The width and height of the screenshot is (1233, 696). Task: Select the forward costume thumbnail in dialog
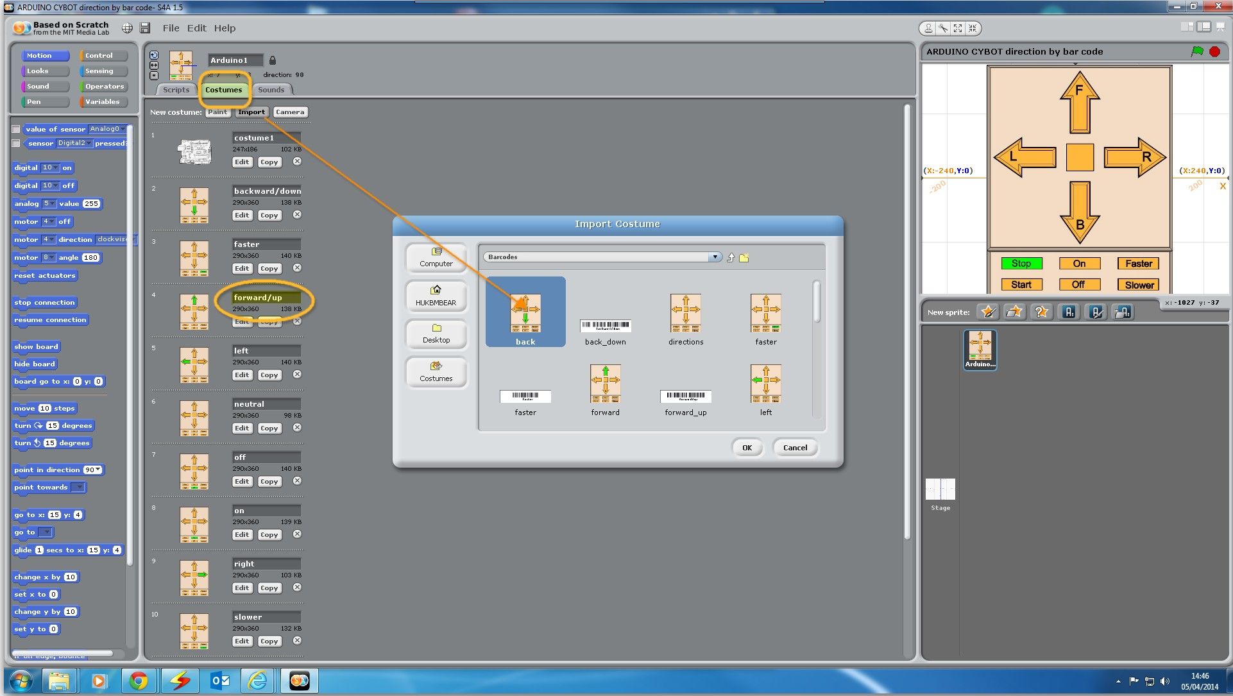[x=605, y=384]
